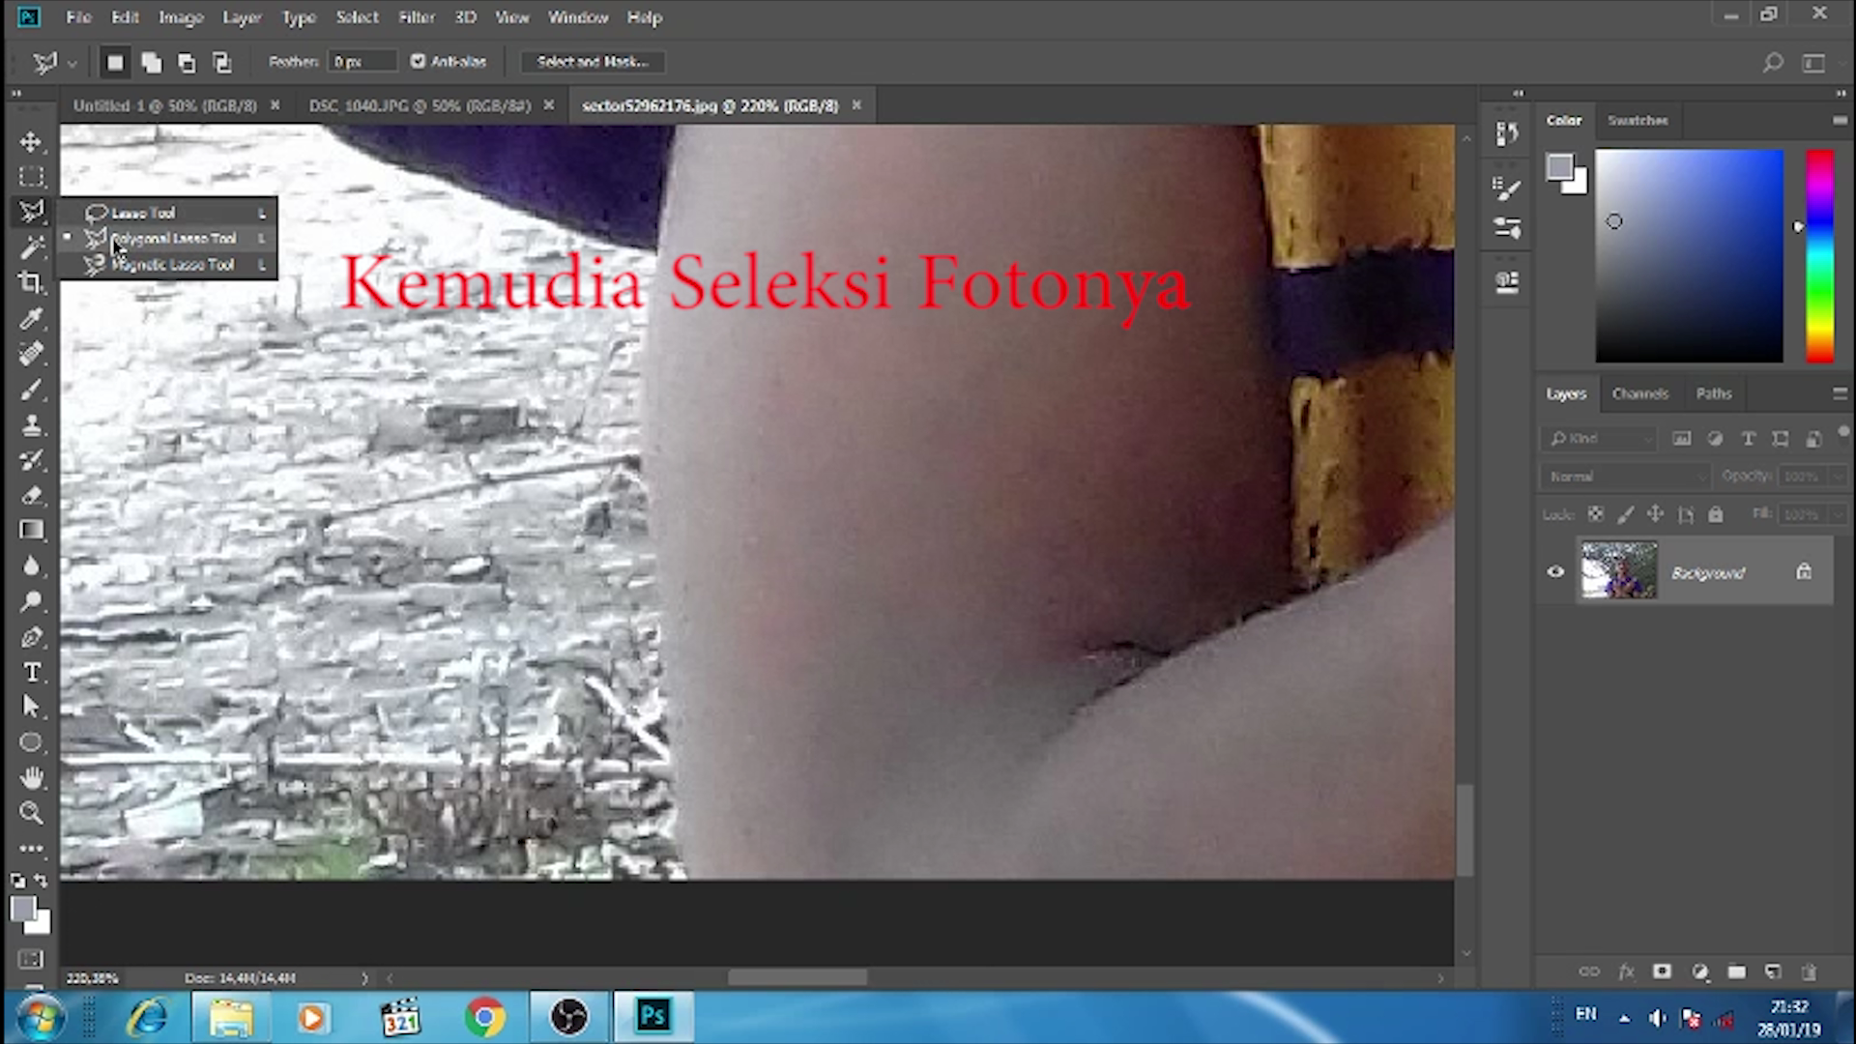Viewport: 1856px width, 1044px height.
Task: Choose Magnetic Lasso Tool from flyout
Action: click(x=172, y=264)
